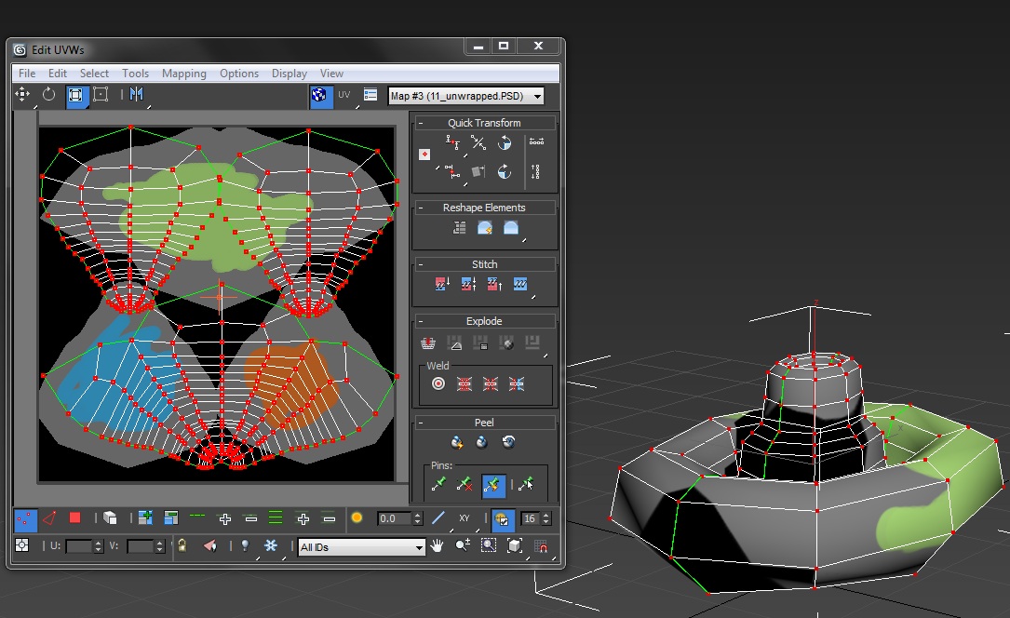Click the spinner beside the U field
Image resolution: width=1010 pixels, height=618 pixels.
tap(99, 546)
